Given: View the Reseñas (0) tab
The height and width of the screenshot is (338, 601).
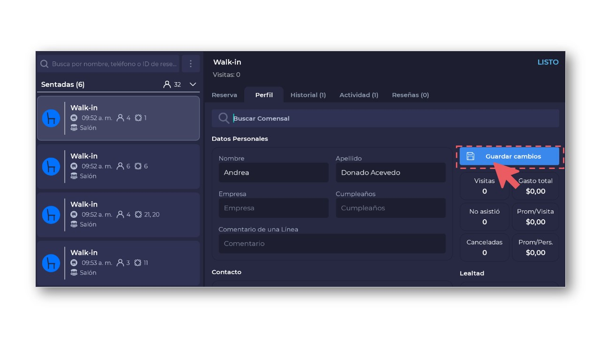Looking at the screenshot, I should click(x=410, y=95).
